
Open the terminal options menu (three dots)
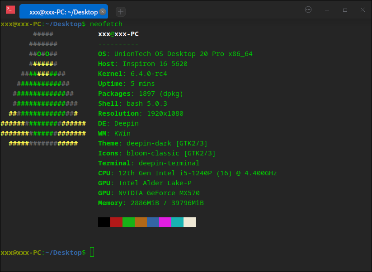click(x=308, y=9)
